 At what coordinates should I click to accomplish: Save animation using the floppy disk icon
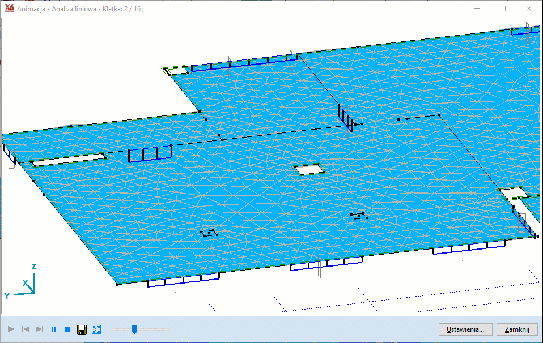[x=82, y=329]
